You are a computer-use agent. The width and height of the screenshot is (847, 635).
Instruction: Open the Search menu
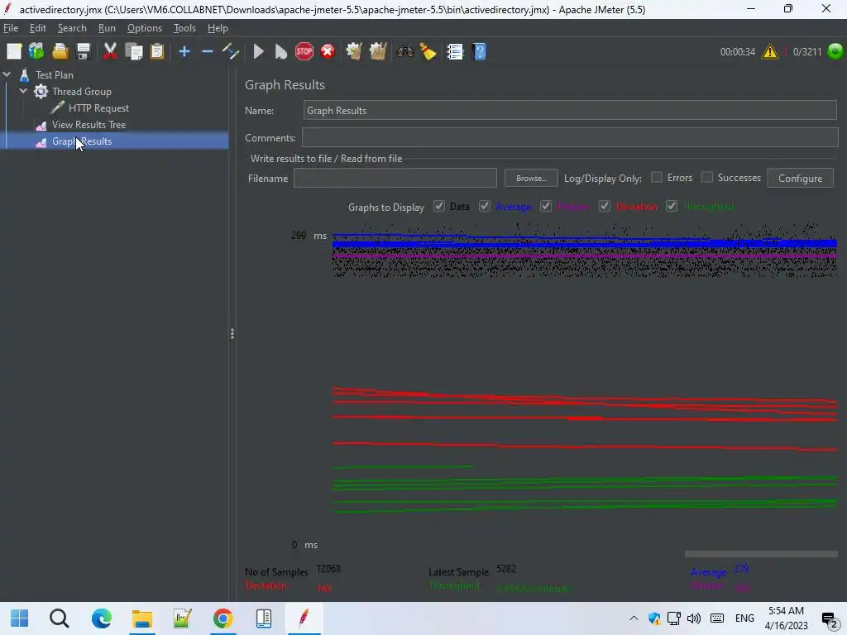(72, 28)
